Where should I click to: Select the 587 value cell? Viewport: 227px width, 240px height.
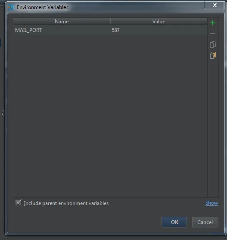pyautogui.click(x=159, y=30)
